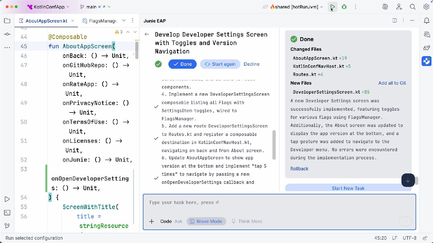This screenshot has height=243, width=433.
Task: Open Run tool window in left sidebar
Action: 7,199
